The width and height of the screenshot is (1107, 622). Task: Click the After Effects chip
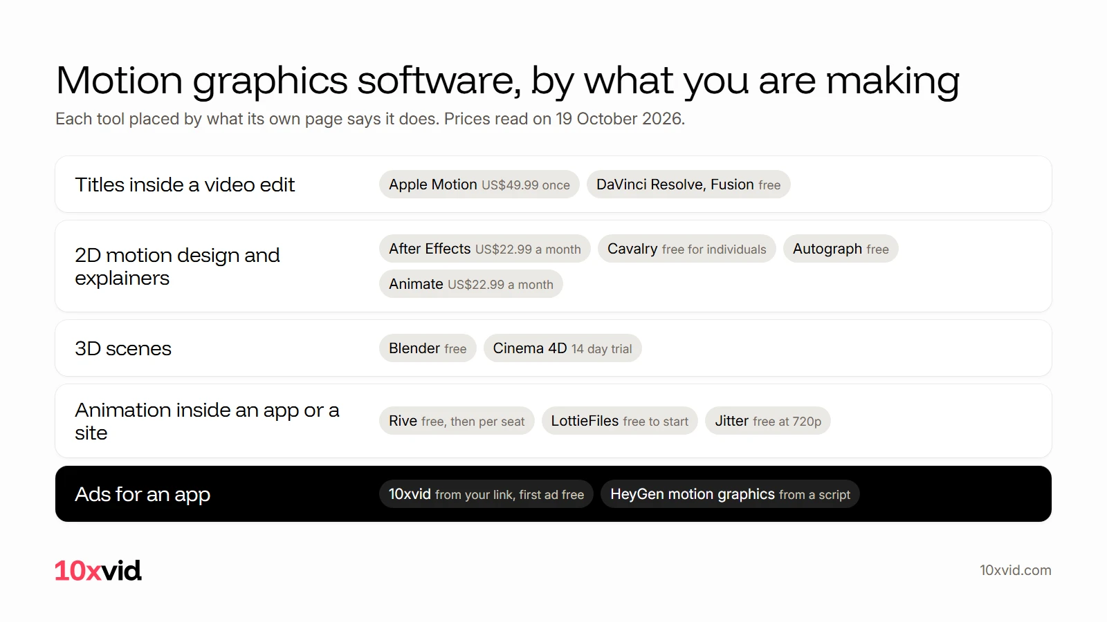[485, 249]
